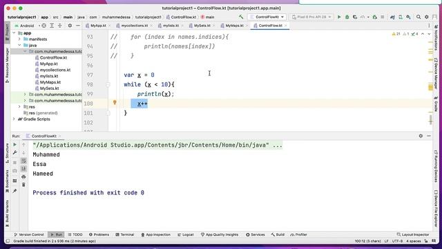Expand the manifests folder
Image resolution: width=442 pixels, height=249 pixels.
click(20, 39)
